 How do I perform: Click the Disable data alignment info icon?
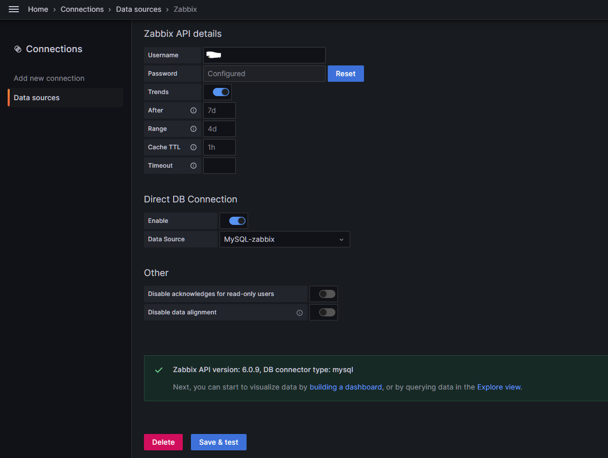pos(300,313)
